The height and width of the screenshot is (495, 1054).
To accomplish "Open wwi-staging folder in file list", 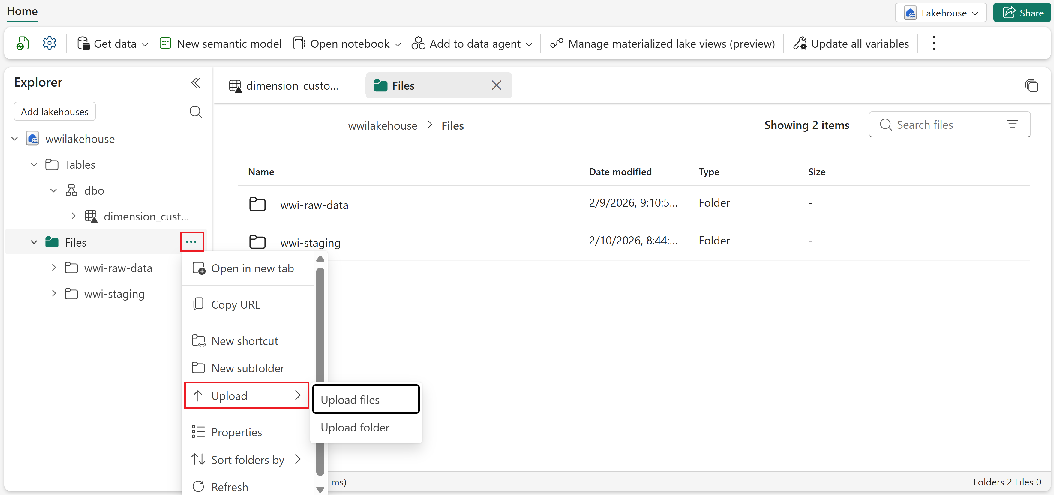I will pos(310,243).
